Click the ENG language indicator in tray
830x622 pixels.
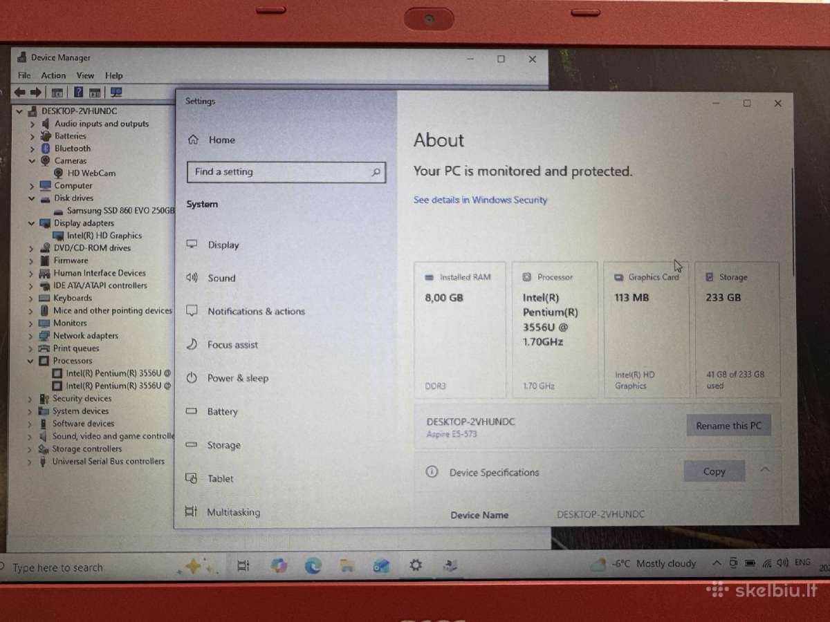point(802,563)
